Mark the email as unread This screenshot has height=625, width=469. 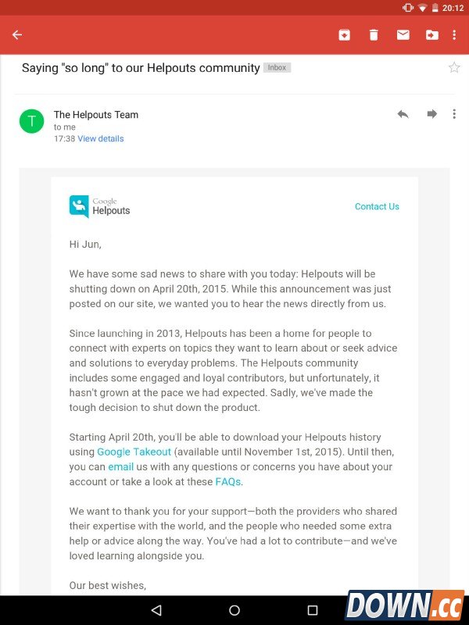(x=403, y=35)
